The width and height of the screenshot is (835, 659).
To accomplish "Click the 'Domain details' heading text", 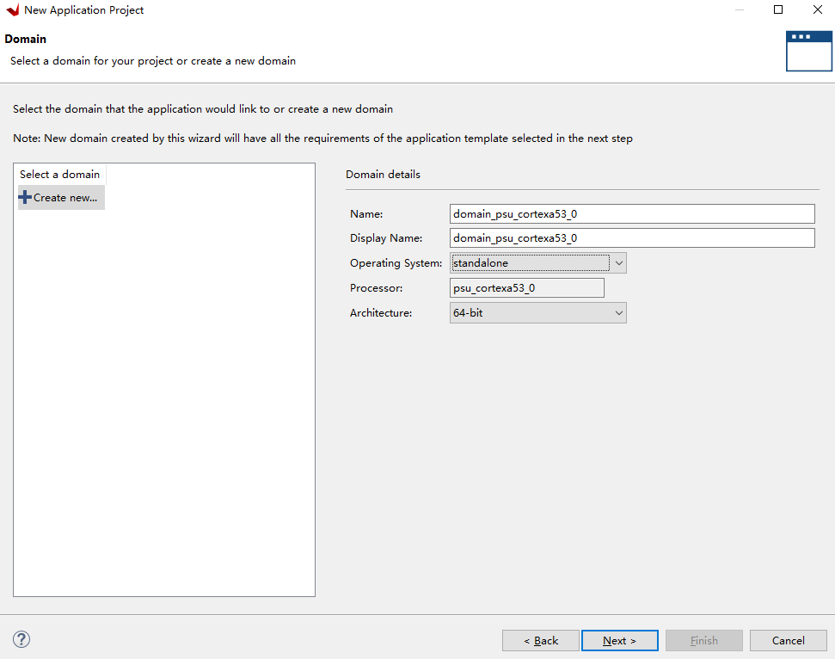I will [x=383, y=174].
